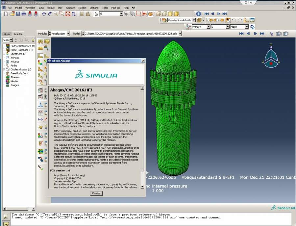This screenshot has height=226, width=296.
Task: Select the Pan view tool
Action: 44,14
